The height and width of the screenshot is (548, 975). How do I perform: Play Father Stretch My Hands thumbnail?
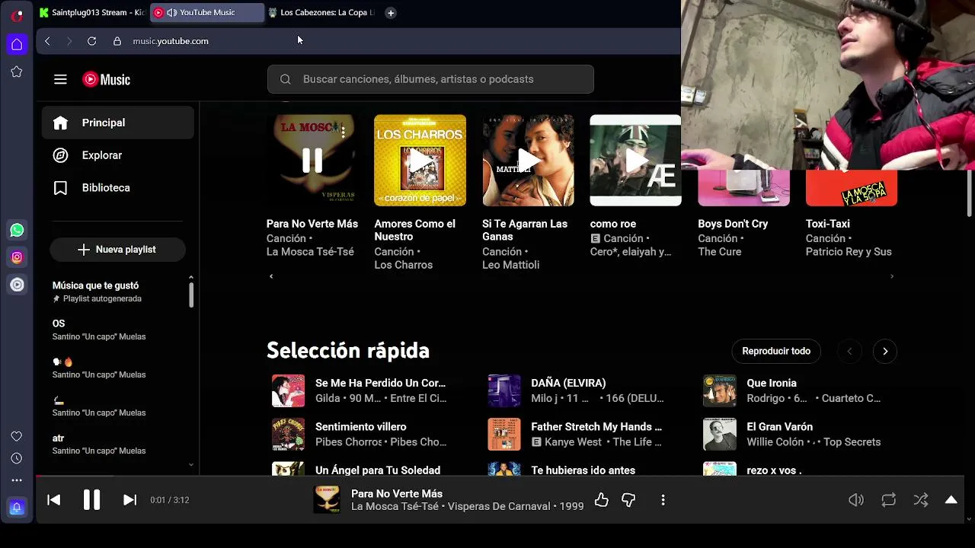504,435
